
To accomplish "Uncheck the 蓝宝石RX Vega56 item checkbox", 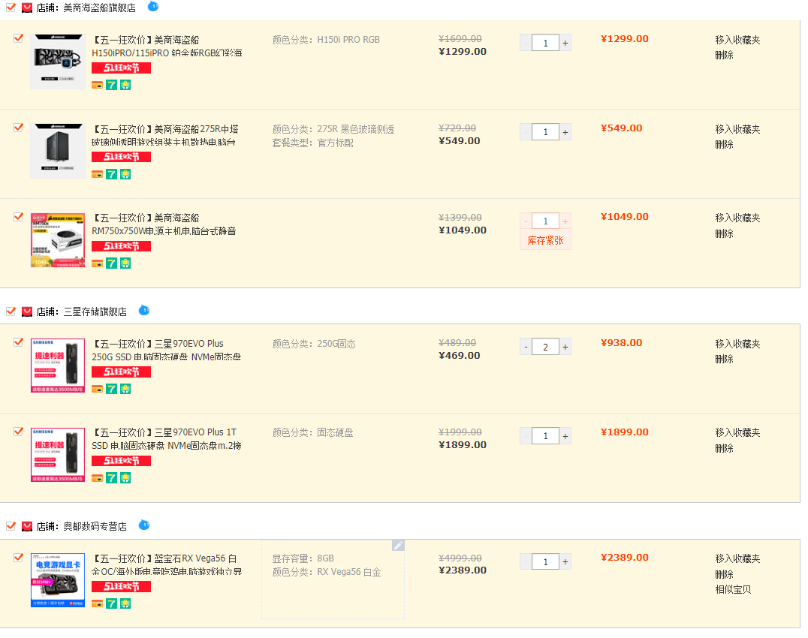I will [x=18, y=557].
